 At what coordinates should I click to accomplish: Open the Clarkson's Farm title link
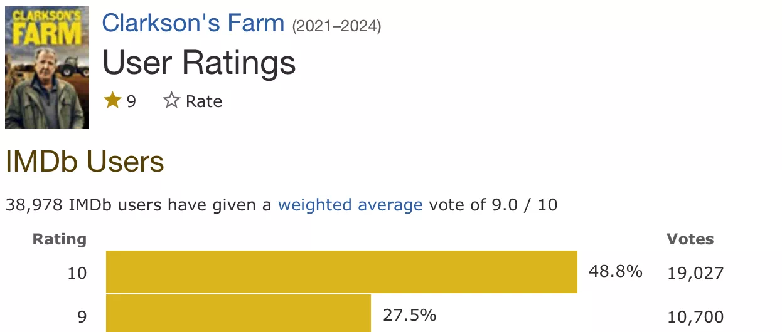coord(193,24)
